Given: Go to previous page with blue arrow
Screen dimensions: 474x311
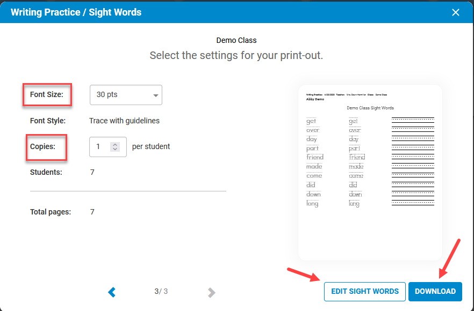Looking at the screenshot, I should (112, 292).
